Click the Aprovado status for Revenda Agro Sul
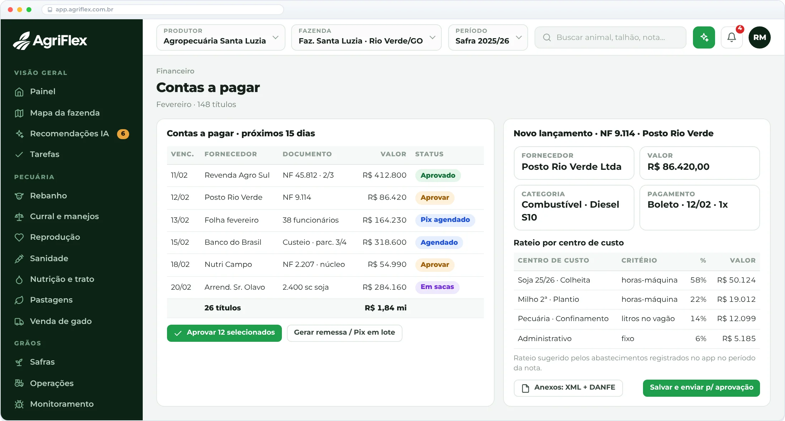785x421 pixels. click(438, 176)
